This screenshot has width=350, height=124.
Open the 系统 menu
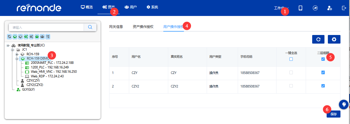pyautogui.click(x=152, y=7)
